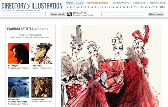Browse artists under letter T

pos(135,7)
